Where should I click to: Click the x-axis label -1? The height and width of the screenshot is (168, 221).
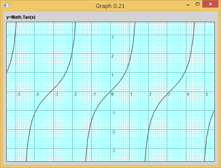pyautogui.click(x=94, y=94)
